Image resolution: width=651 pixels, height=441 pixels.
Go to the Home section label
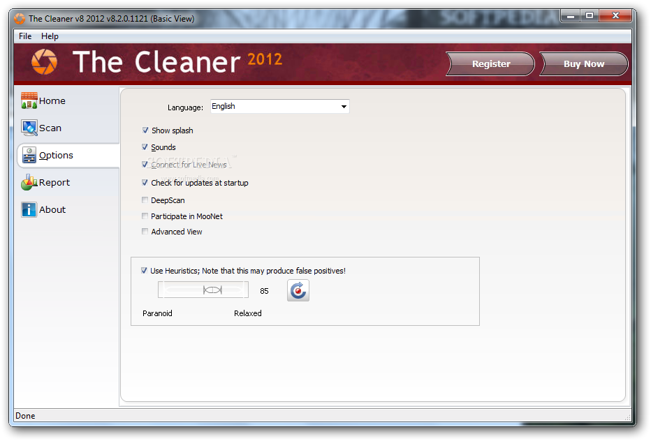point(52,100)
